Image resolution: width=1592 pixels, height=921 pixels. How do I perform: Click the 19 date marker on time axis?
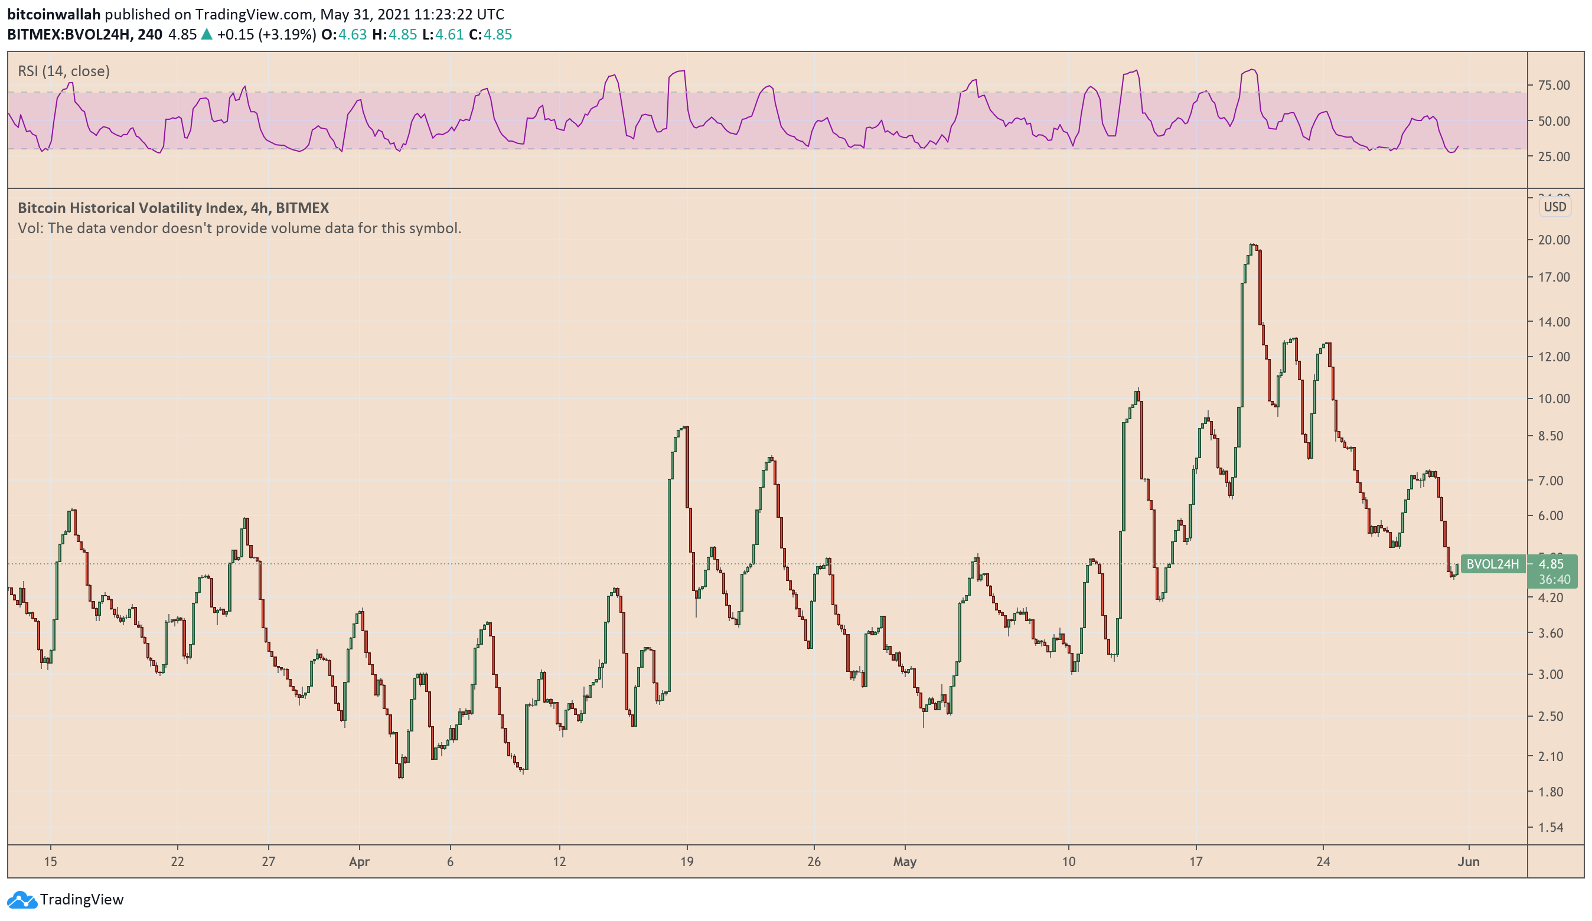[687, 861]
